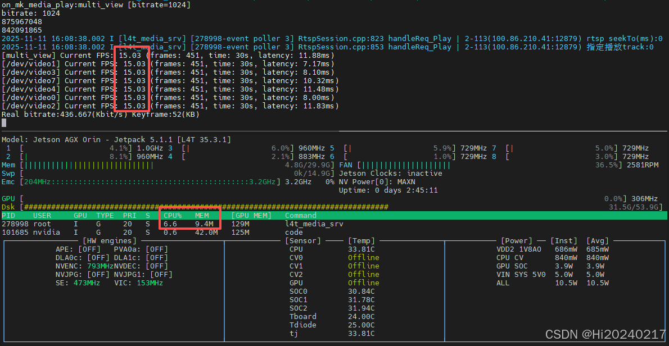Click the 'bitrate: 1024' line
The height and width of the screenshot is (346, 669).
point(31,13)
